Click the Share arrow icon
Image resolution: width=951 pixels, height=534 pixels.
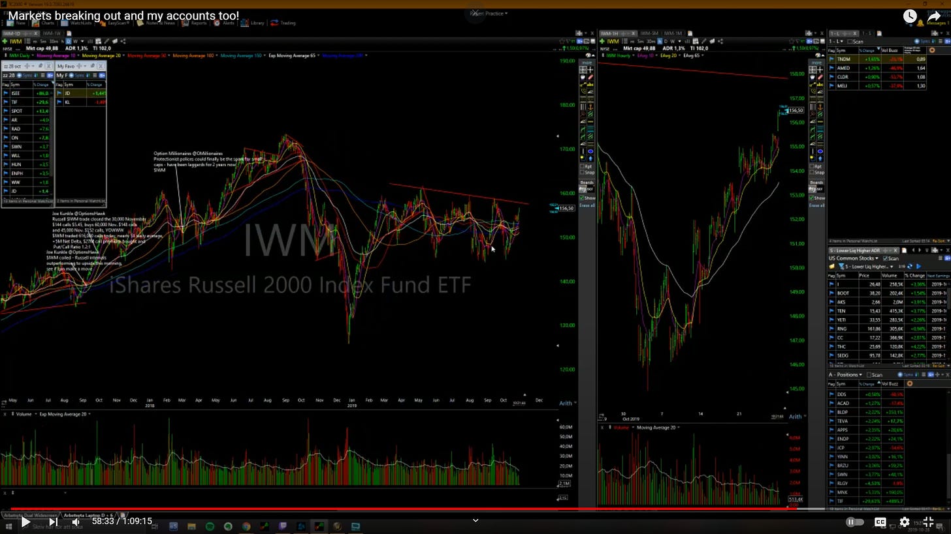935,16
